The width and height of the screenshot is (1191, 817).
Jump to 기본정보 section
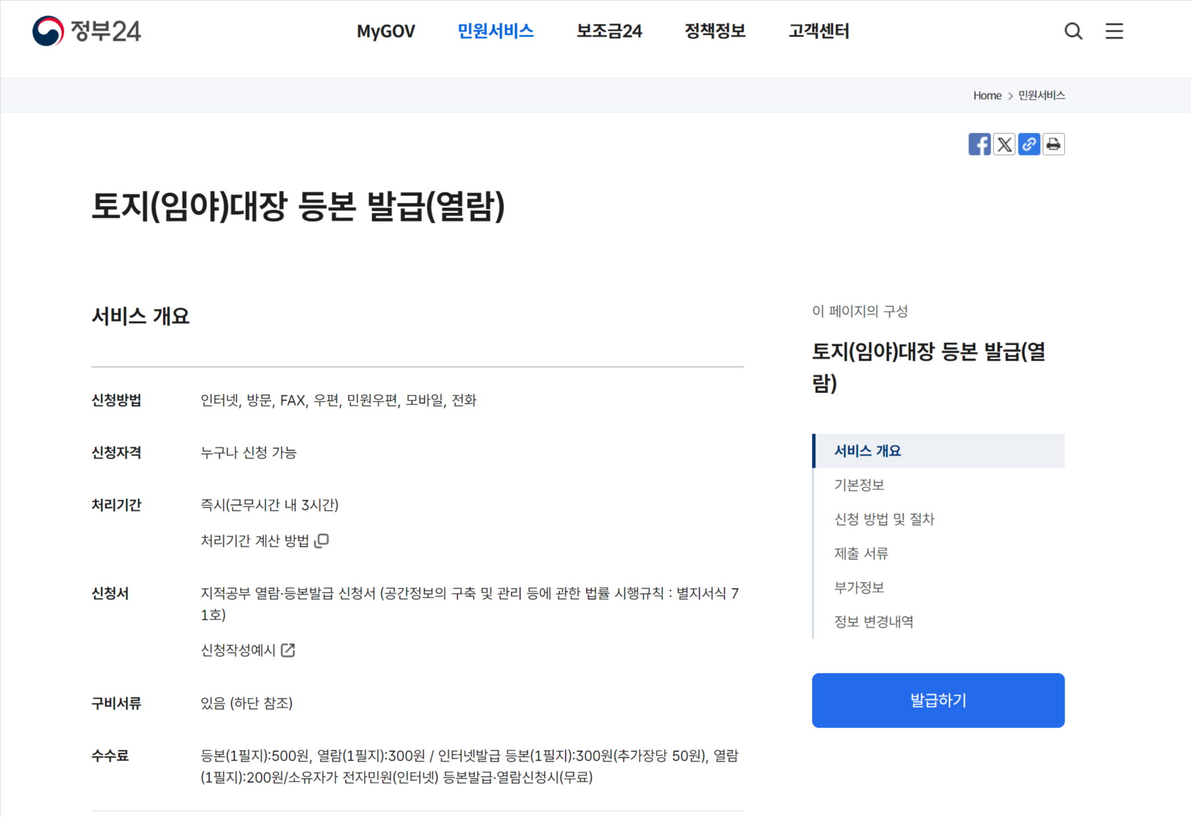859,485
